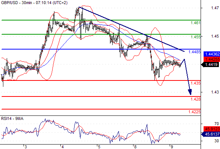This screenshot has height=149, width=220.
Task: Click the GBP/USD 30min chart title
Action: 34,3
